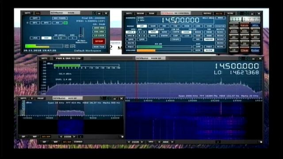The image size is (283, 159).
Task: Click AUX SP resize corner icon
Action: (x=122, y=136)
